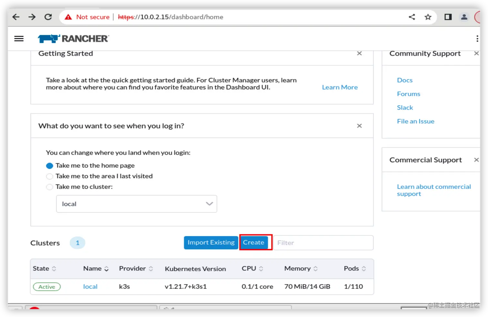Sort clusters by Provider

click(x=136, y=269)
